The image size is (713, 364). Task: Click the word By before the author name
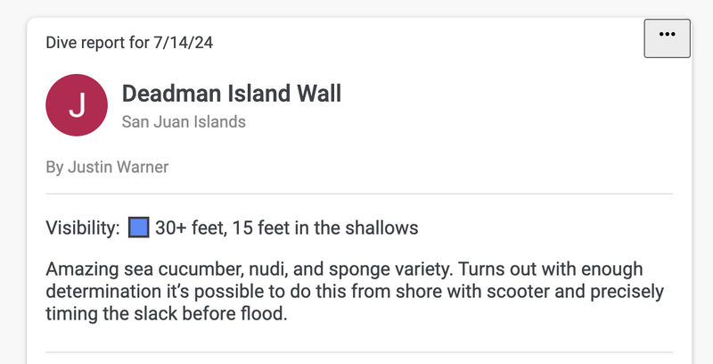click(54, 167)
